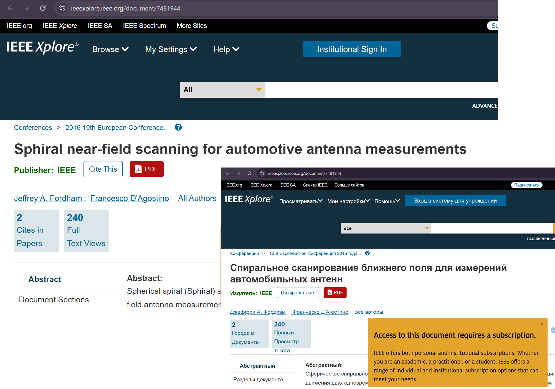Open author Jeffrey A. Fordham
Image resolution: width=555 pixels, height=389 pixels.
[x=48, y=198]
